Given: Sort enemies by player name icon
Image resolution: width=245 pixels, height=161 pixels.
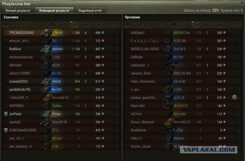Looking at the screenshot, I should coord(145,25).
